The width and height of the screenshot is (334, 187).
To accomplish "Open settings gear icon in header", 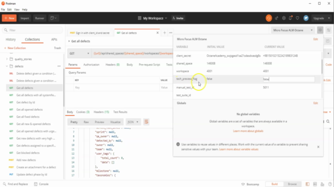I will click(x=284, y=18).
